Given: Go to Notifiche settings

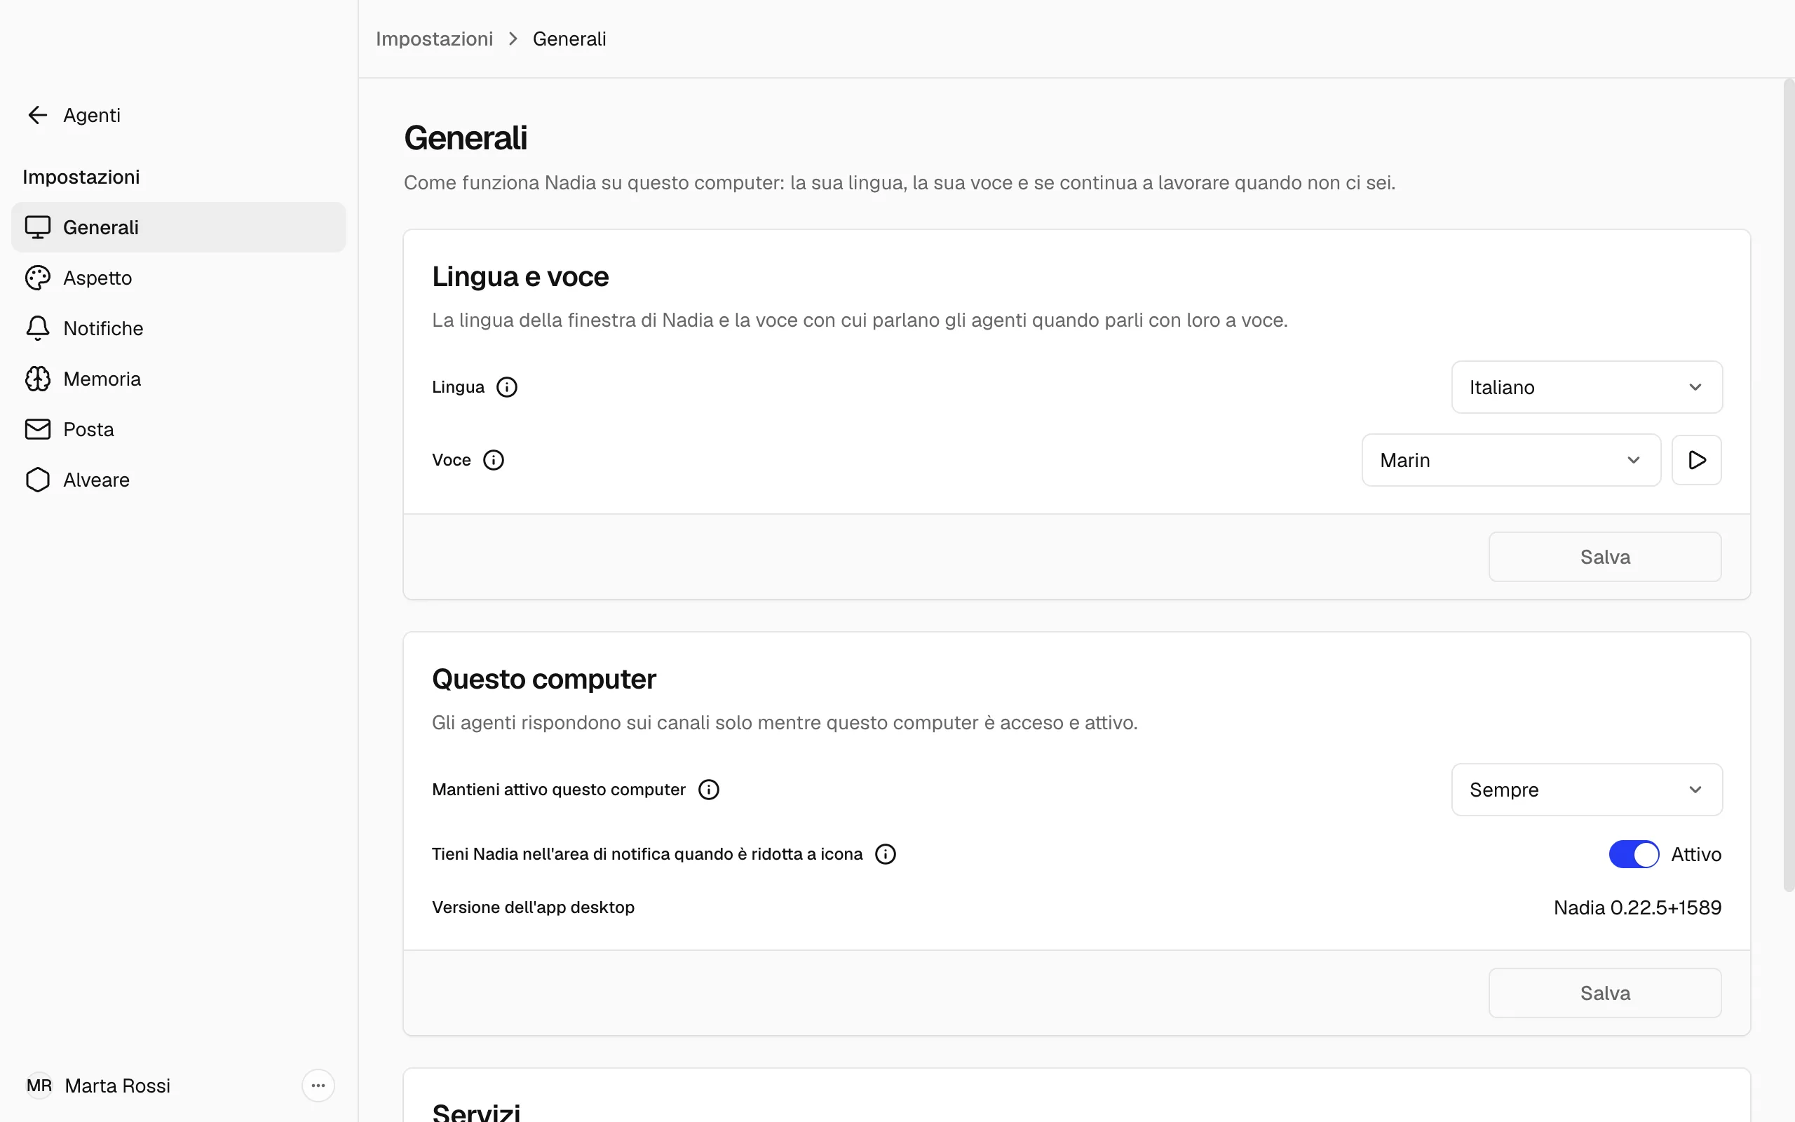Looking at the screenshot, I should point(179,328).
